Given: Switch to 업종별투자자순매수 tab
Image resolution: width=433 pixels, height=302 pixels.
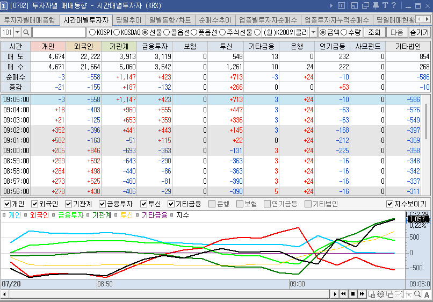Looking at the screenshot, I should tap(268, 20).
